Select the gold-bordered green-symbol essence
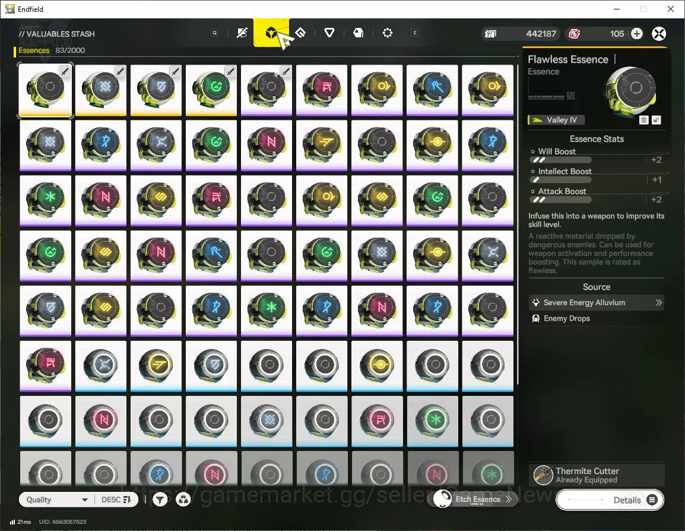685x531 pixels. 211,90
